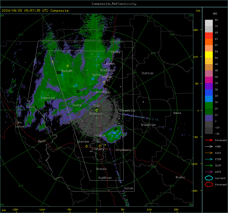Click the Drumheller town label
The width and height of the screenshot is (228, 213).
(x=148, y=125)
